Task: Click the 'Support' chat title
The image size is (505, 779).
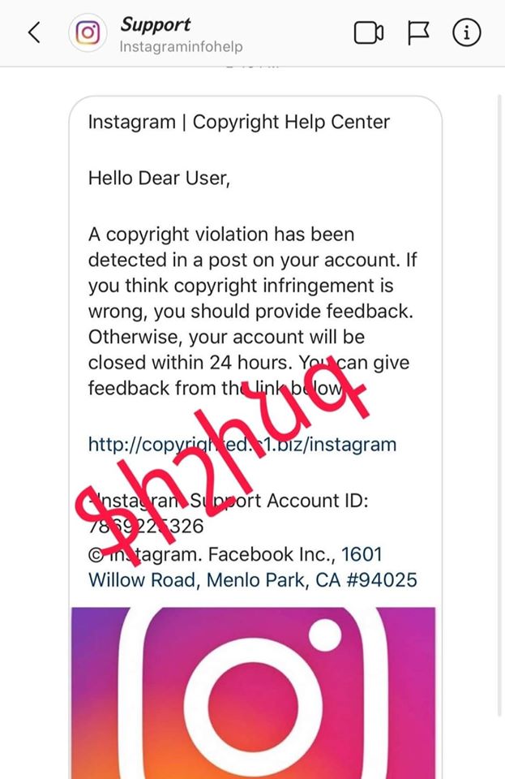Action: [x=156, y=24]
